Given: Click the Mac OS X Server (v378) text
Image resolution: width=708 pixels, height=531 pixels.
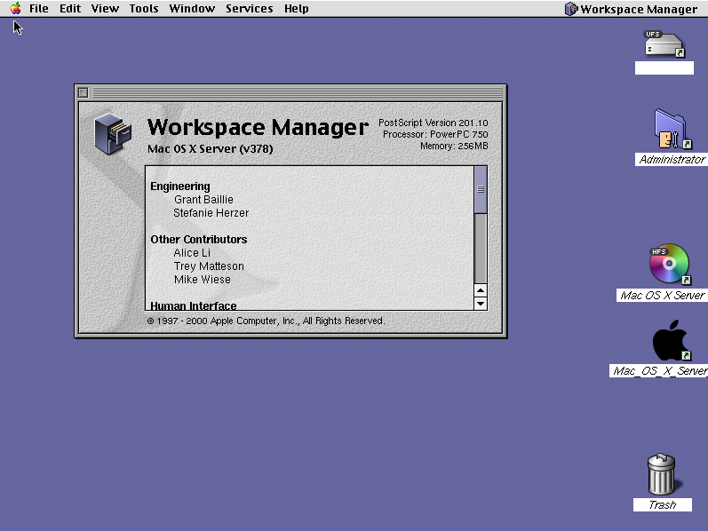Looking at the screenshot, I should [x=210, y=148].
